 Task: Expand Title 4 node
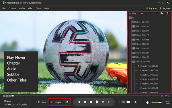(x=134, y=35)
